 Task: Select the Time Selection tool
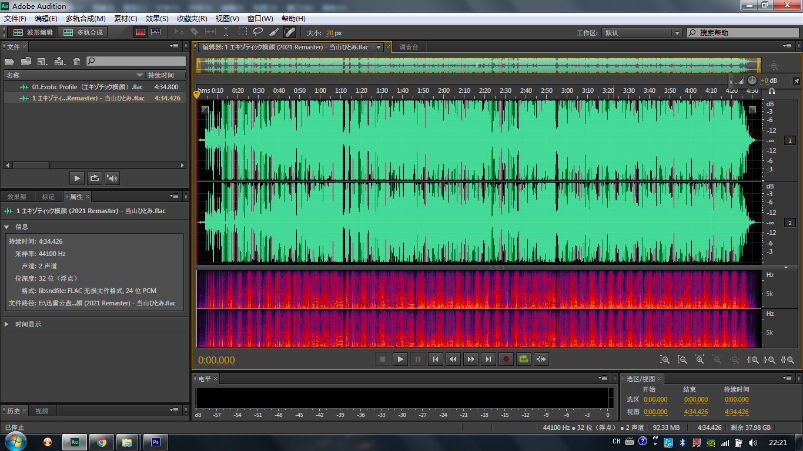(x=226, y=32)
